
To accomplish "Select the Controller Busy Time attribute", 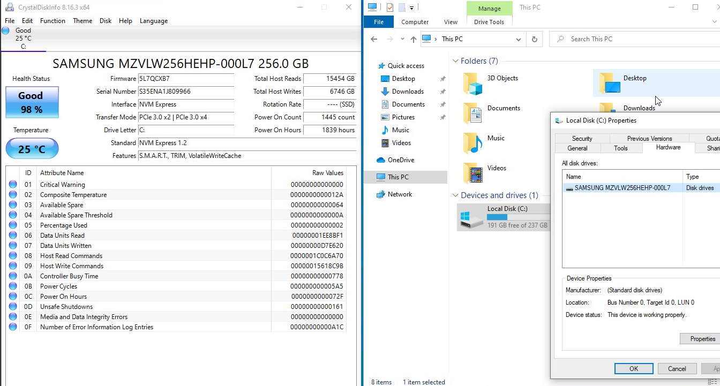I will (69, 276).
